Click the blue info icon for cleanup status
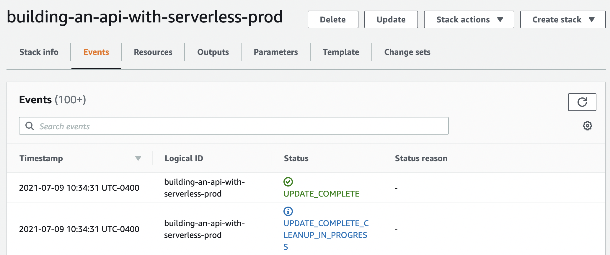610x255 pixels. [288, 211]
